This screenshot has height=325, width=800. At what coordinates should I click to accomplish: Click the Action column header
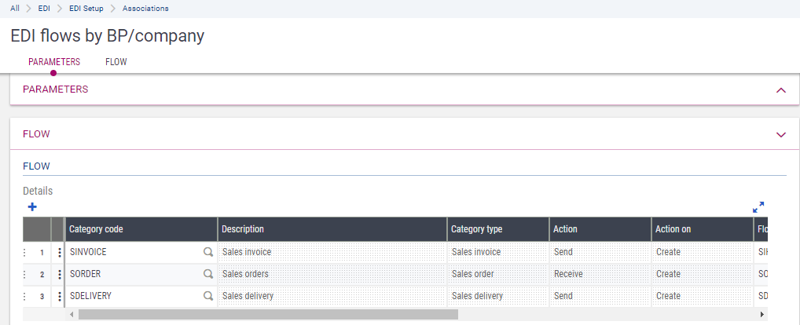tap(600, 229)
